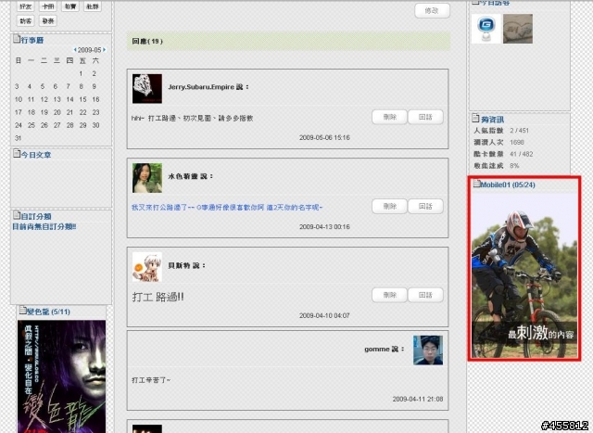Open the 社群 community button
The width and height of the screenshot is (593, 433).
click(93, 6)
